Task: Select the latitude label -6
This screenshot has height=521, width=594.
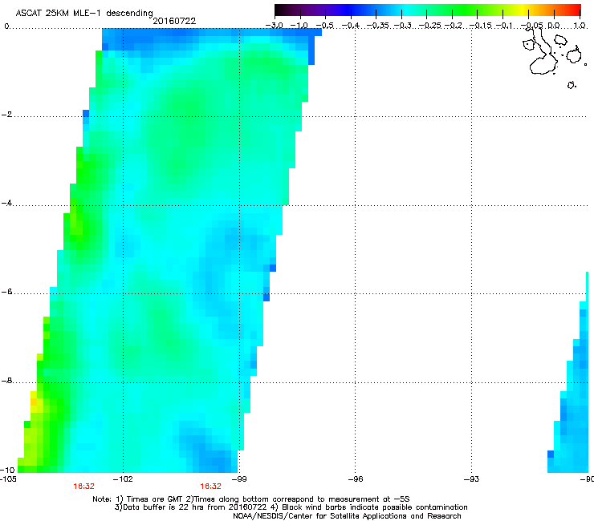Action: point(6,292)
